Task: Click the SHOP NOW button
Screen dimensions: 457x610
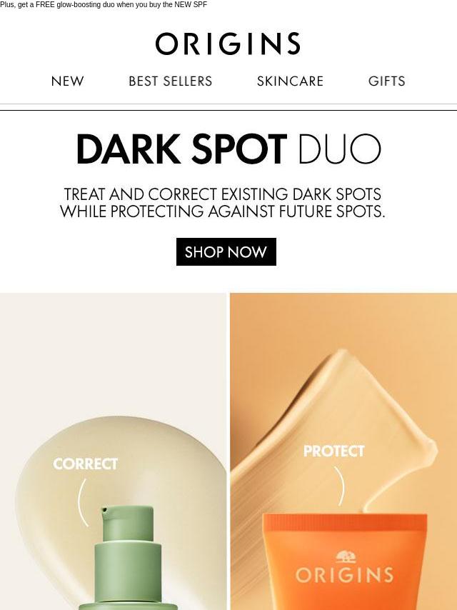Action: [x=226, y=251]
